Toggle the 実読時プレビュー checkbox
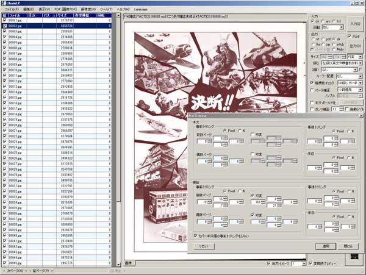 pyautogui.click(x=310, y=263)
